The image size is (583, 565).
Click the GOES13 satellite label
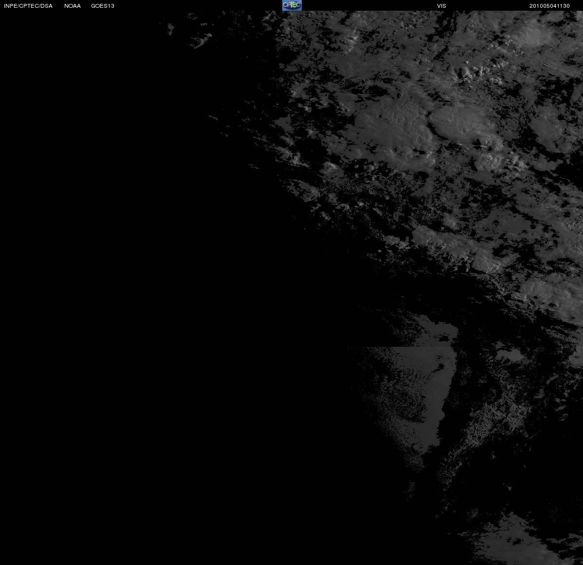103,6
